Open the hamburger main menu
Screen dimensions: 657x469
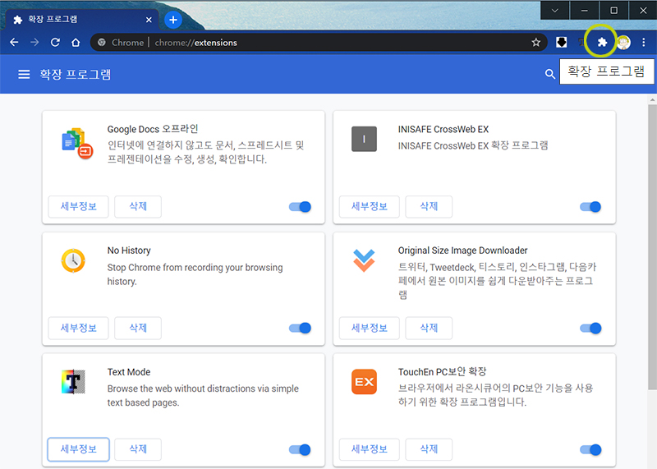point(24,75)
